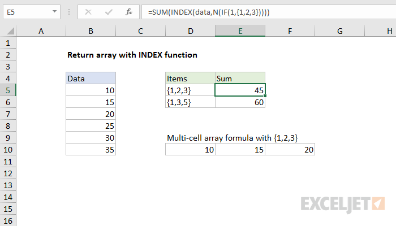
Task: Select the data cell containing 20 in column B
Action: click(x=91, y=114)
